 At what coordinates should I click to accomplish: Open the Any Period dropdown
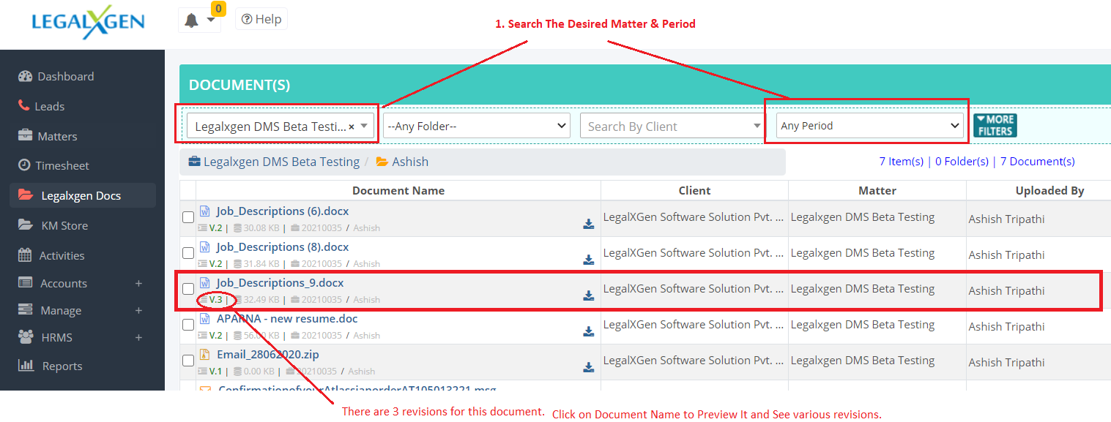tap(870, 126)
